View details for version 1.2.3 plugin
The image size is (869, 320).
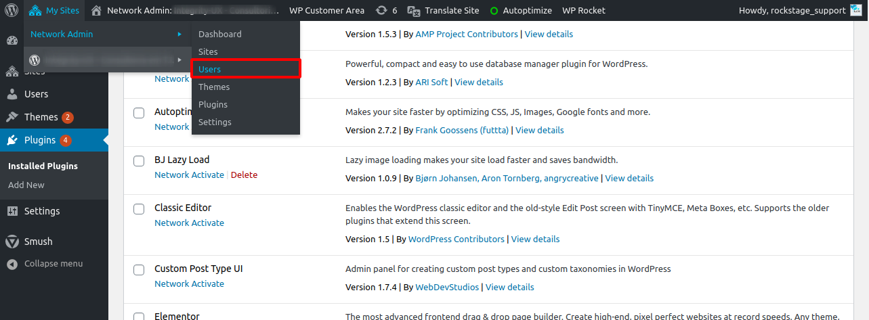[479, 82]
